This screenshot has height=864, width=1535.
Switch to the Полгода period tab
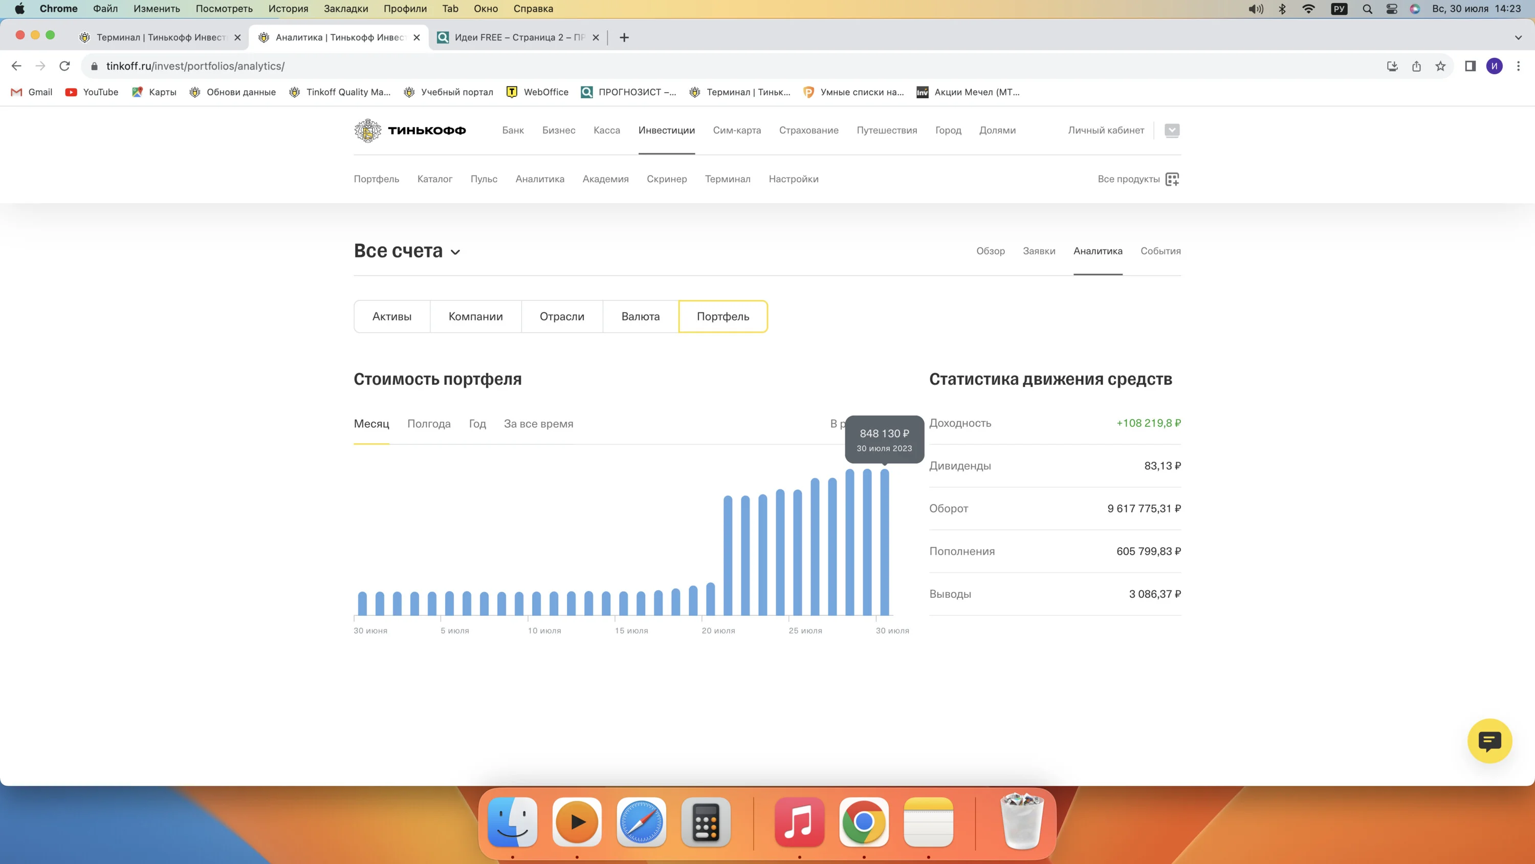coord(428,424)
